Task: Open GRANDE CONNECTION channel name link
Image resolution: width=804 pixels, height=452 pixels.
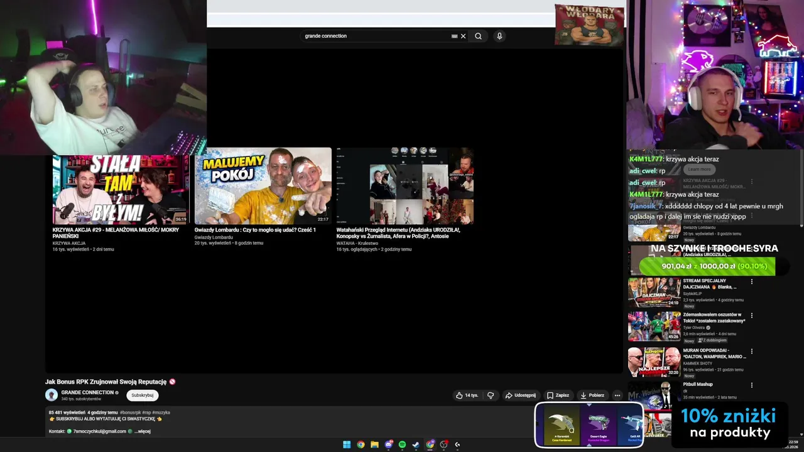Action: [x=87, y=392]
